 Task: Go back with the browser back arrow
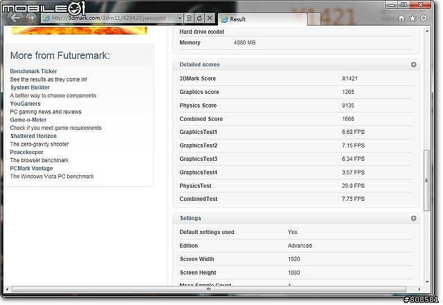pyautogui.click(x=15, y=18)
